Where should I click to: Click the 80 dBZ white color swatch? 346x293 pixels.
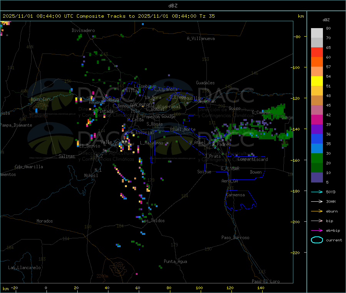pos(317,33)
